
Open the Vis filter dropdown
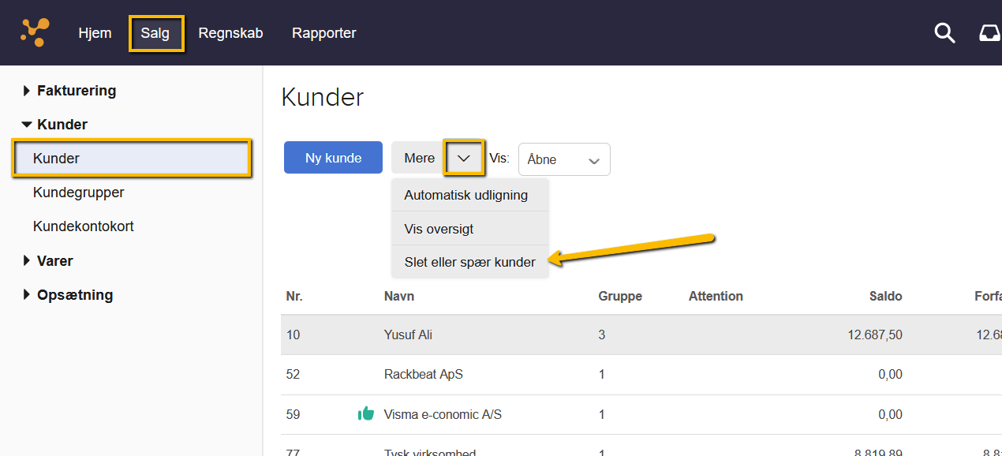pyautogui.click(x=563, y=159)
